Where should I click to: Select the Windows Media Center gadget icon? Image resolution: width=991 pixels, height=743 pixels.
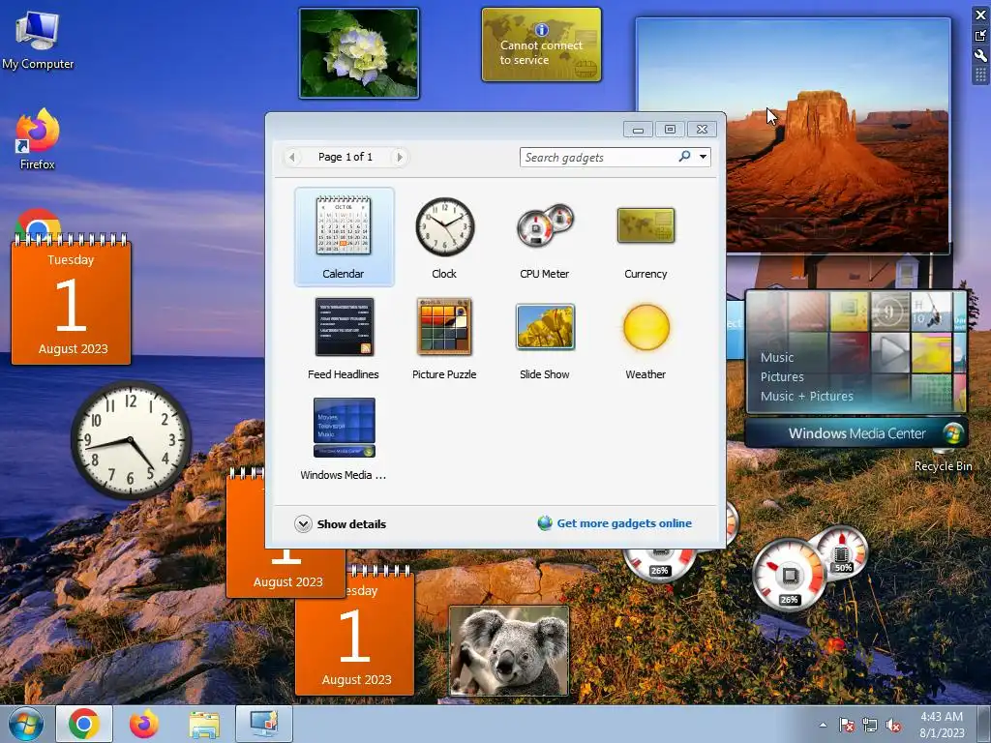tap(344, 428)
